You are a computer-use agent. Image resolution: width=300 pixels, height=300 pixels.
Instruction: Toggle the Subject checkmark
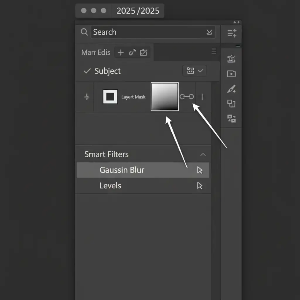[x=87, y=71]
